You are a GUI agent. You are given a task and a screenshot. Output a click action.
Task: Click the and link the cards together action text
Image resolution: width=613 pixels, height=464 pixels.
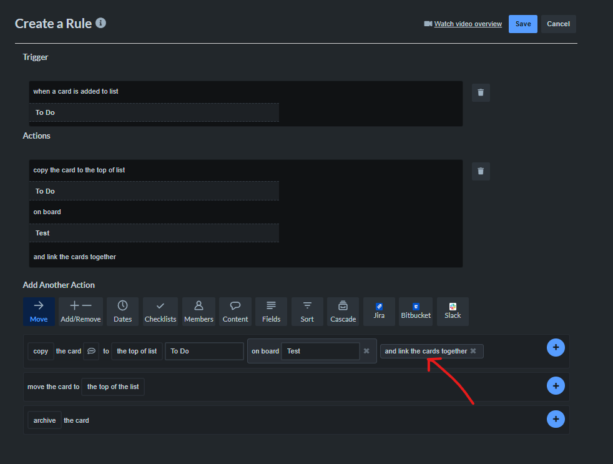pos(74,257)
